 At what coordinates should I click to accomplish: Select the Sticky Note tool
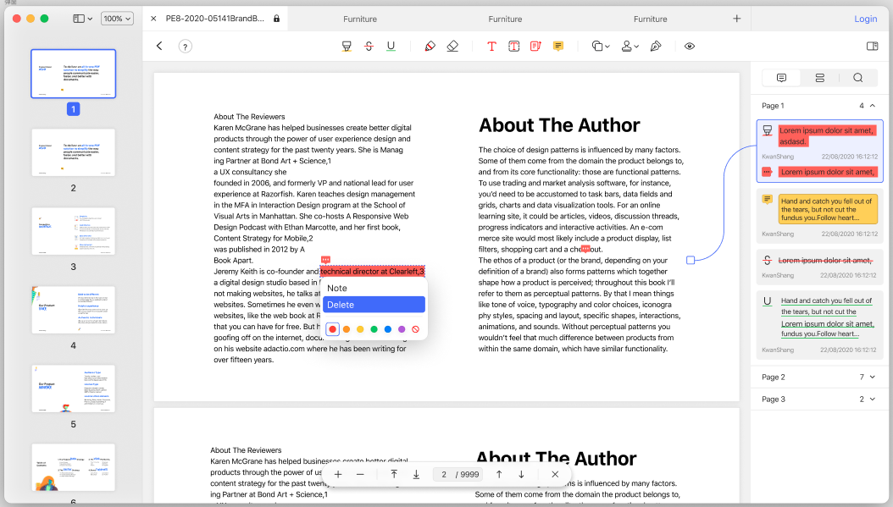click(x=557, y=46)
